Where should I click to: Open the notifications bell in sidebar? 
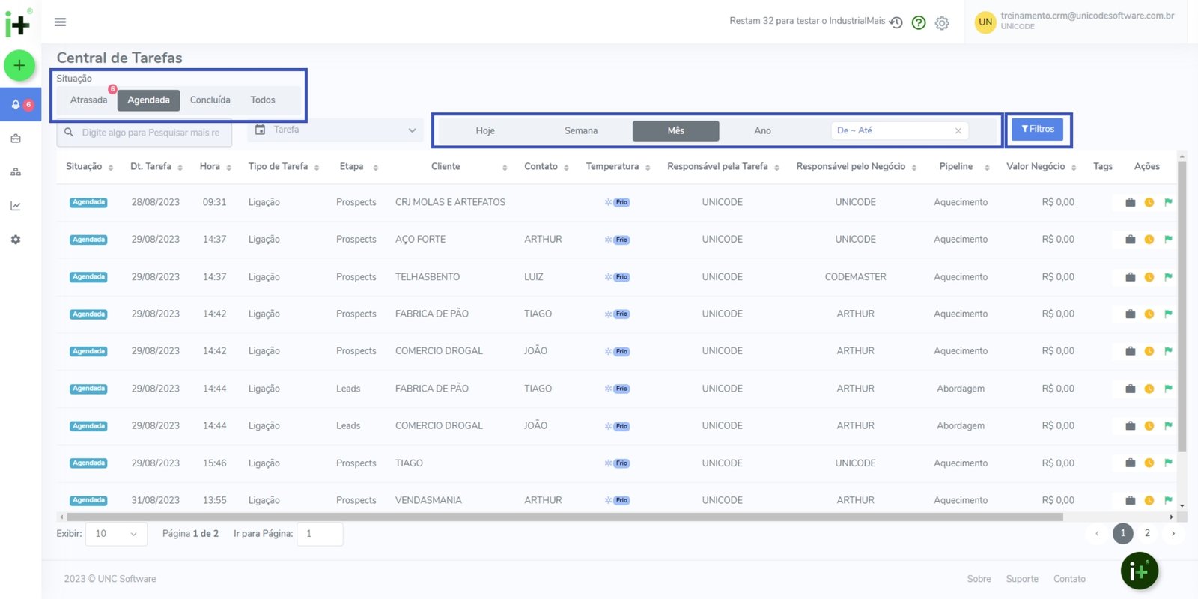16,105
